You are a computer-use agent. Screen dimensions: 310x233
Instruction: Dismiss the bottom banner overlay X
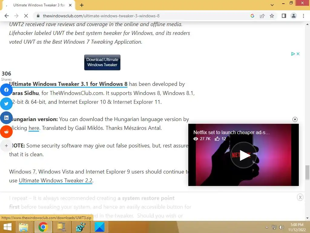tap(300, 197)
